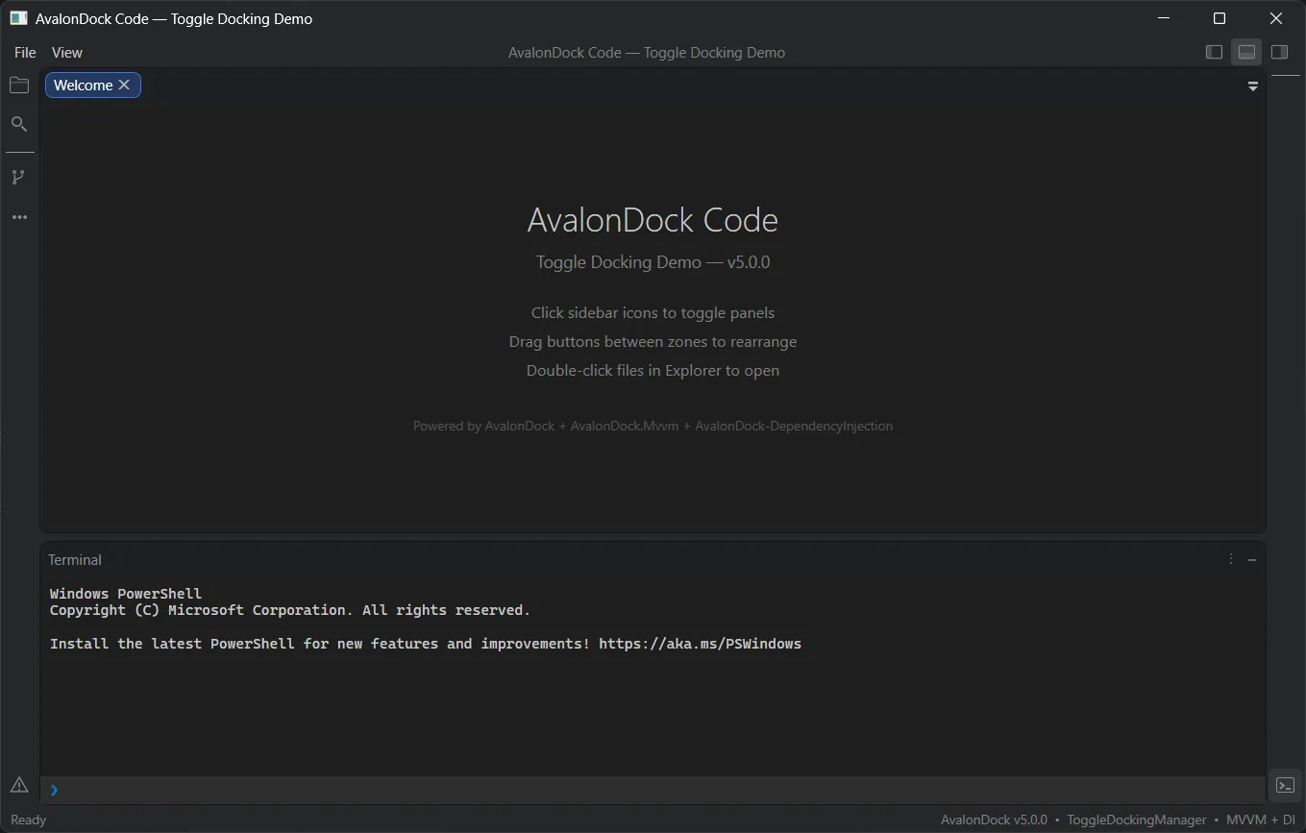Toggle right sidebar layout button
This screenshot has width=1306, height=833.
[x=1279, y=52]
